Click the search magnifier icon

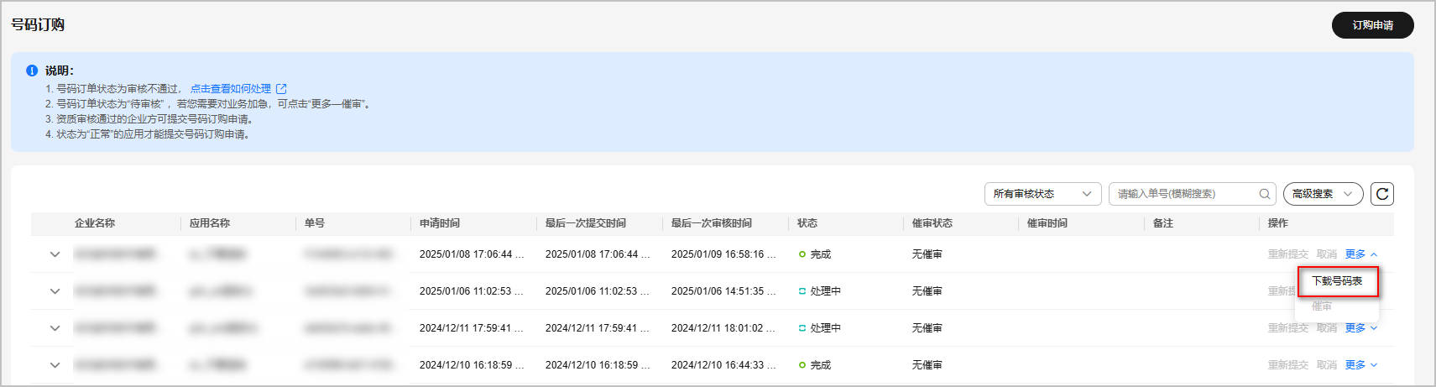(x=1264, y=194)
